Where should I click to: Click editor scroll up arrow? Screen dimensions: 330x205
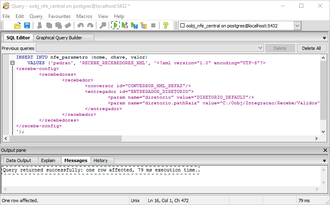point(323,57)
